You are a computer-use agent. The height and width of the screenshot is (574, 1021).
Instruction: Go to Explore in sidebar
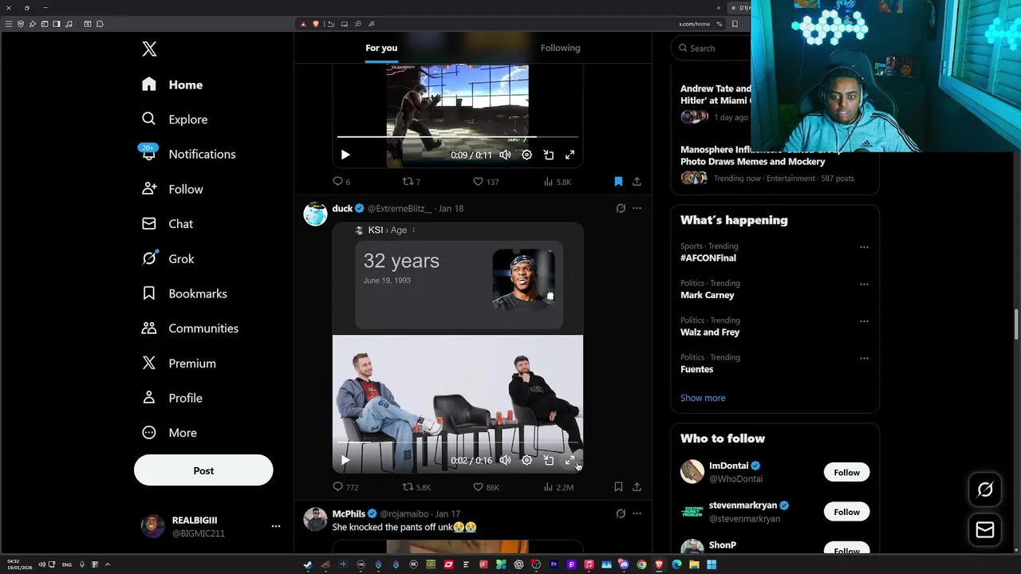[175, 120]
